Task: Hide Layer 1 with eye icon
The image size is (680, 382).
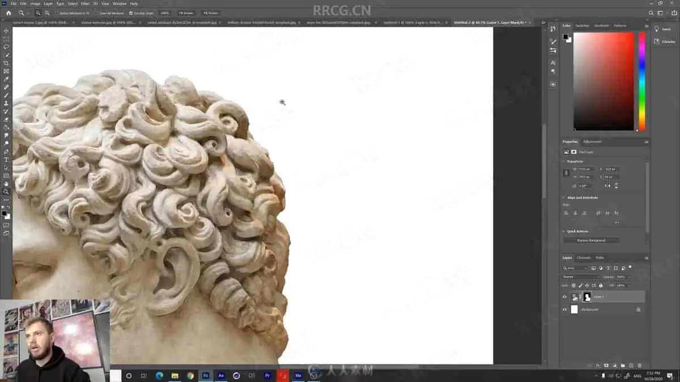Action: click(564, 297)
